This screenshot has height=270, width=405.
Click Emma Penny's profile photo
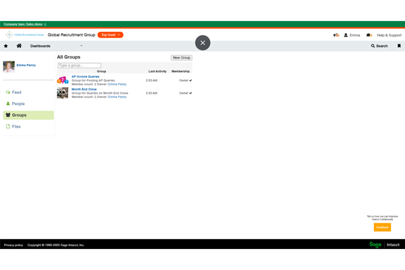(x=9, y=66)
